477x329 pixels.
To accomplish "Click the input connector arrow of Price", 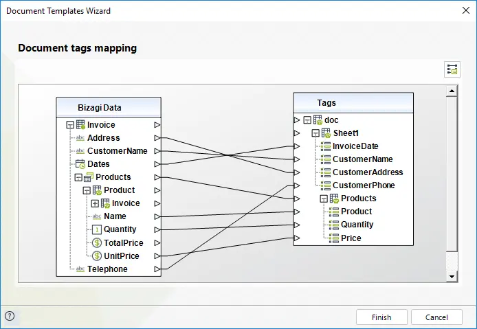I will coord(297,238).
